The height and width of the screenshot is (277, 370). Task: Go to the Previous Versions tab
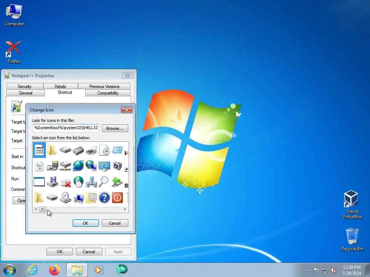pos(104,87)
